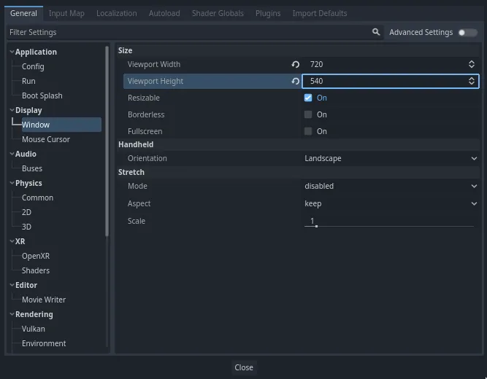Click the Viewport Height stepper arrows
Image resolution: width=487 pixels, height=379 pixels.
click(x=472, y=81)
